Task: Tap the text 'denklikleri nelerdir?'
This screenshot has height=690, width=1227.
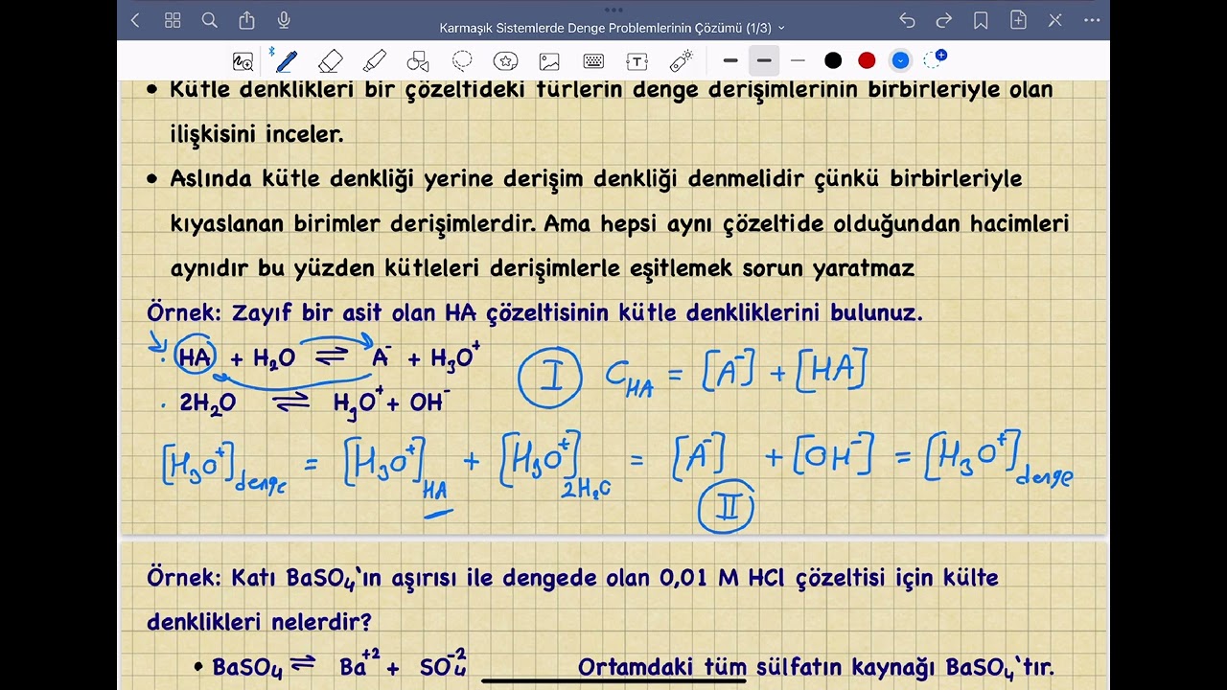Action: (x=259, y=622)
